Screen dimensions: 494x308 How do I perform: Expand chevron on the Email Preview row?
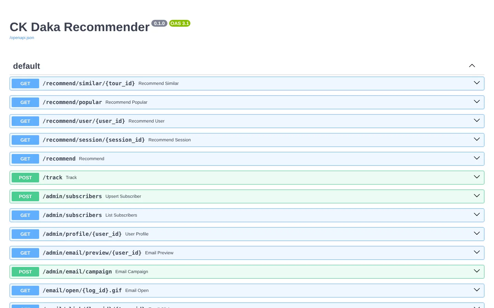pyautogui.click(x=477, y=252)
